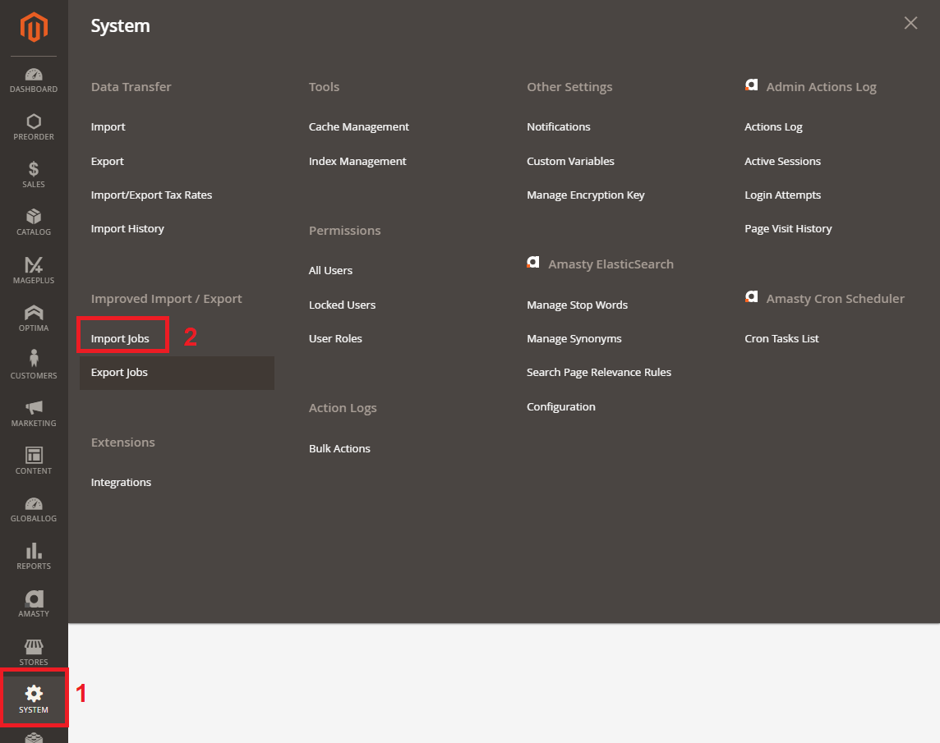Open the Dashboard sidebar icon
The height and width of the screenshot is (743, 940).
(34, 81)
